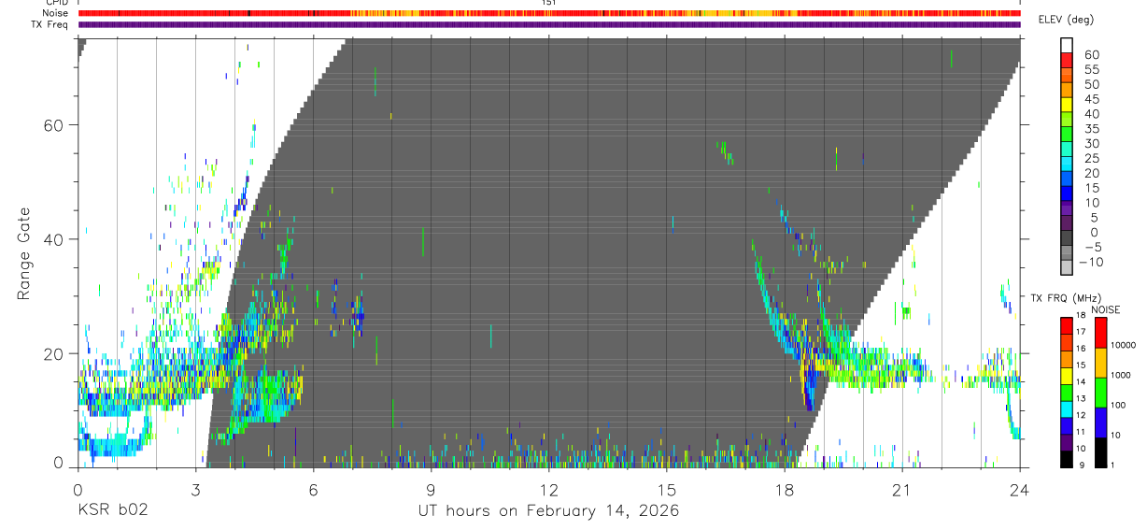Click the 55 label on the ELEV color bar
This screenshot has width=1147, height=530.
point(1091,70)
